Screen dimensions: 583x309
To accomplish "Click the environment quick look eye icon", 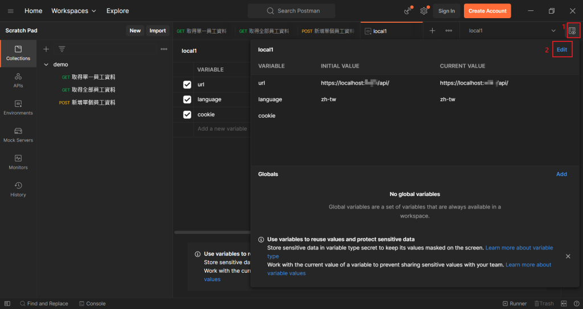I will click(572, 31).
